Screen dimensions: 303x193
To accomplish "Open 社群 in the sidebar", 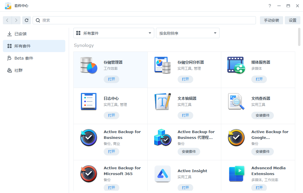I will pyautogui.click(x=34, y=71).
